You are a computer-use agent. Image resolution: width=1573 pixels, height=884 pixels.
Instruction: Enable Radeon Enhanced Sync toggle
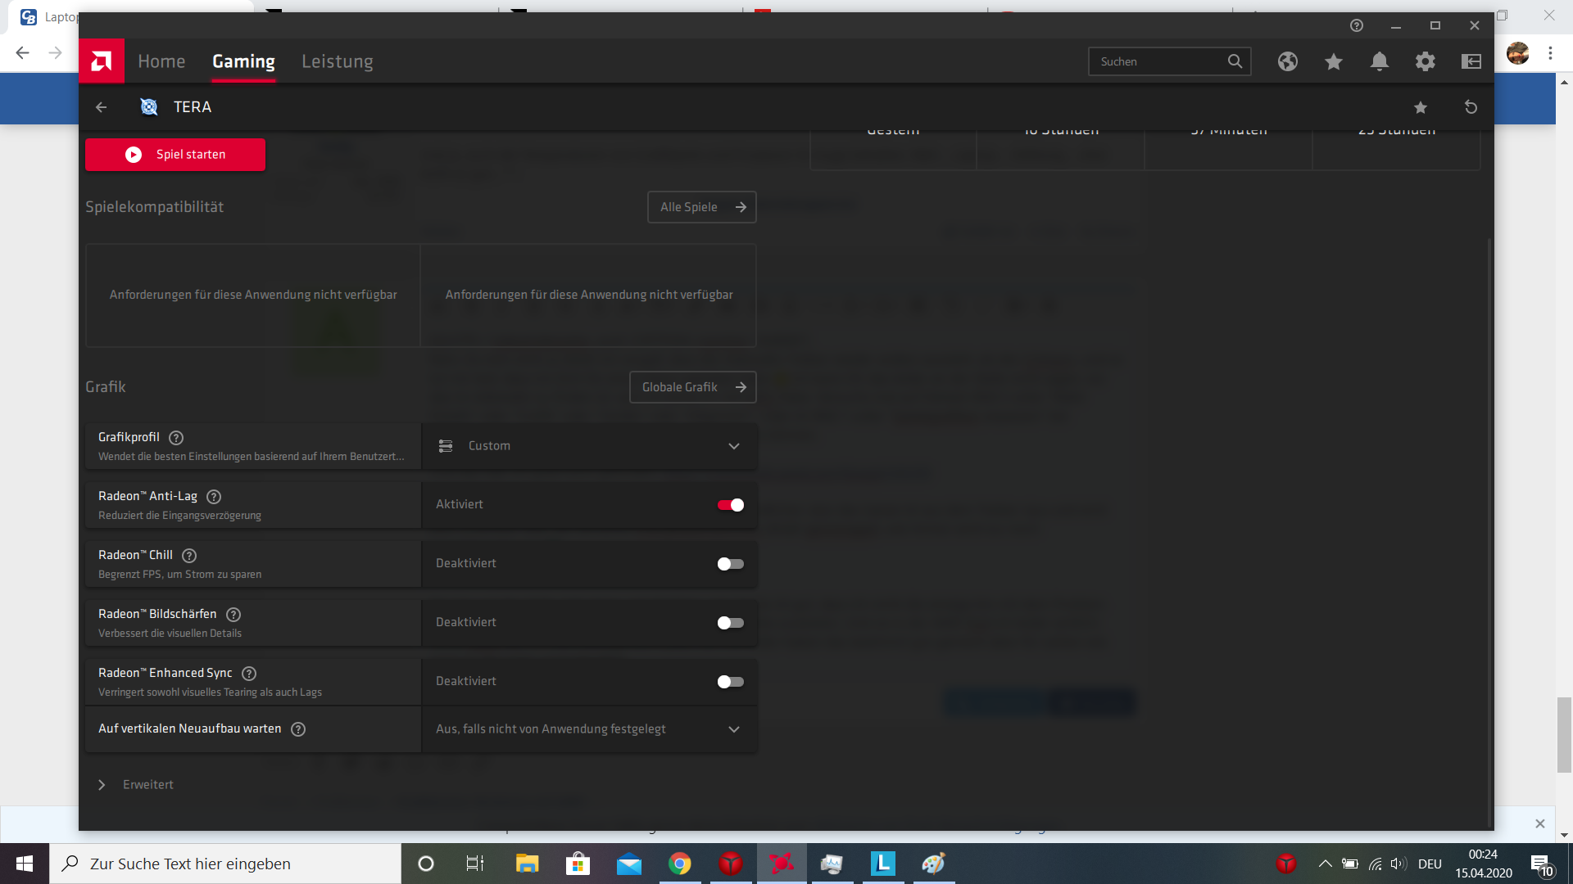point(730,682)
